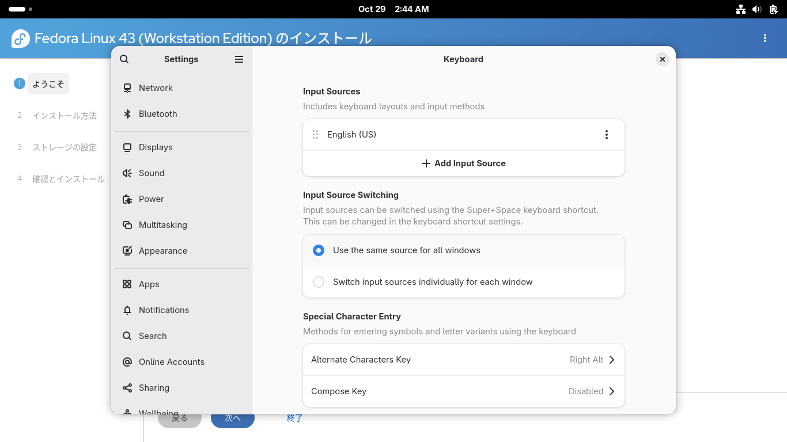Open the Displays settings panel

coord(156,147)
